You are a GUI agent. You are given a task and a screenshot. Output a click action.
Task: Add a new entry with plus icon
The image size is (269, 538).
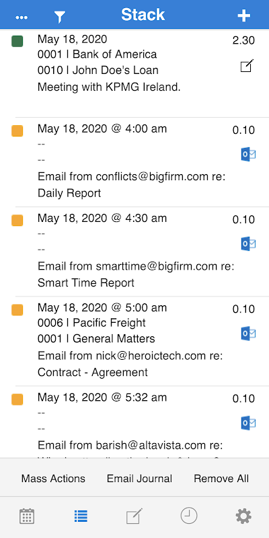tap(244, 15)
